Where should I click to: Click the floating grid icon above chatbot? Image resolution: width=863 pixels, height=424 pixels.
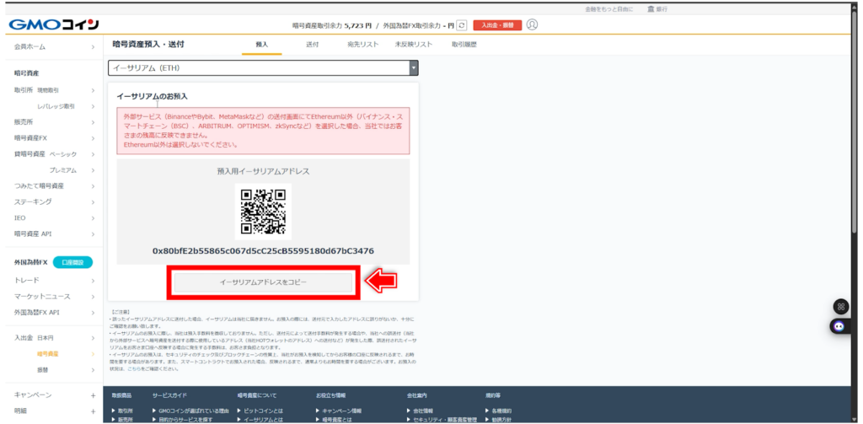pos(839,307)
